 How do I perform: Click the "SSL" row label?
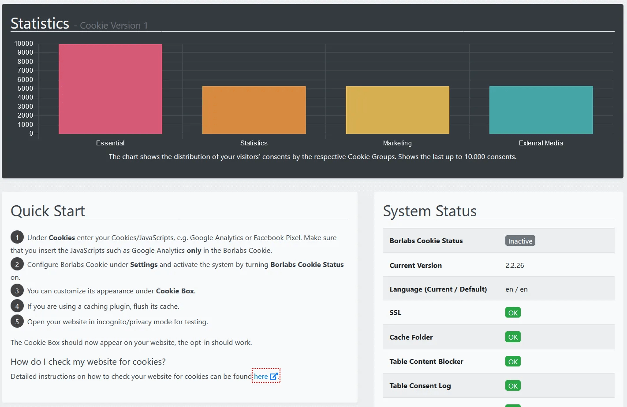396,313
